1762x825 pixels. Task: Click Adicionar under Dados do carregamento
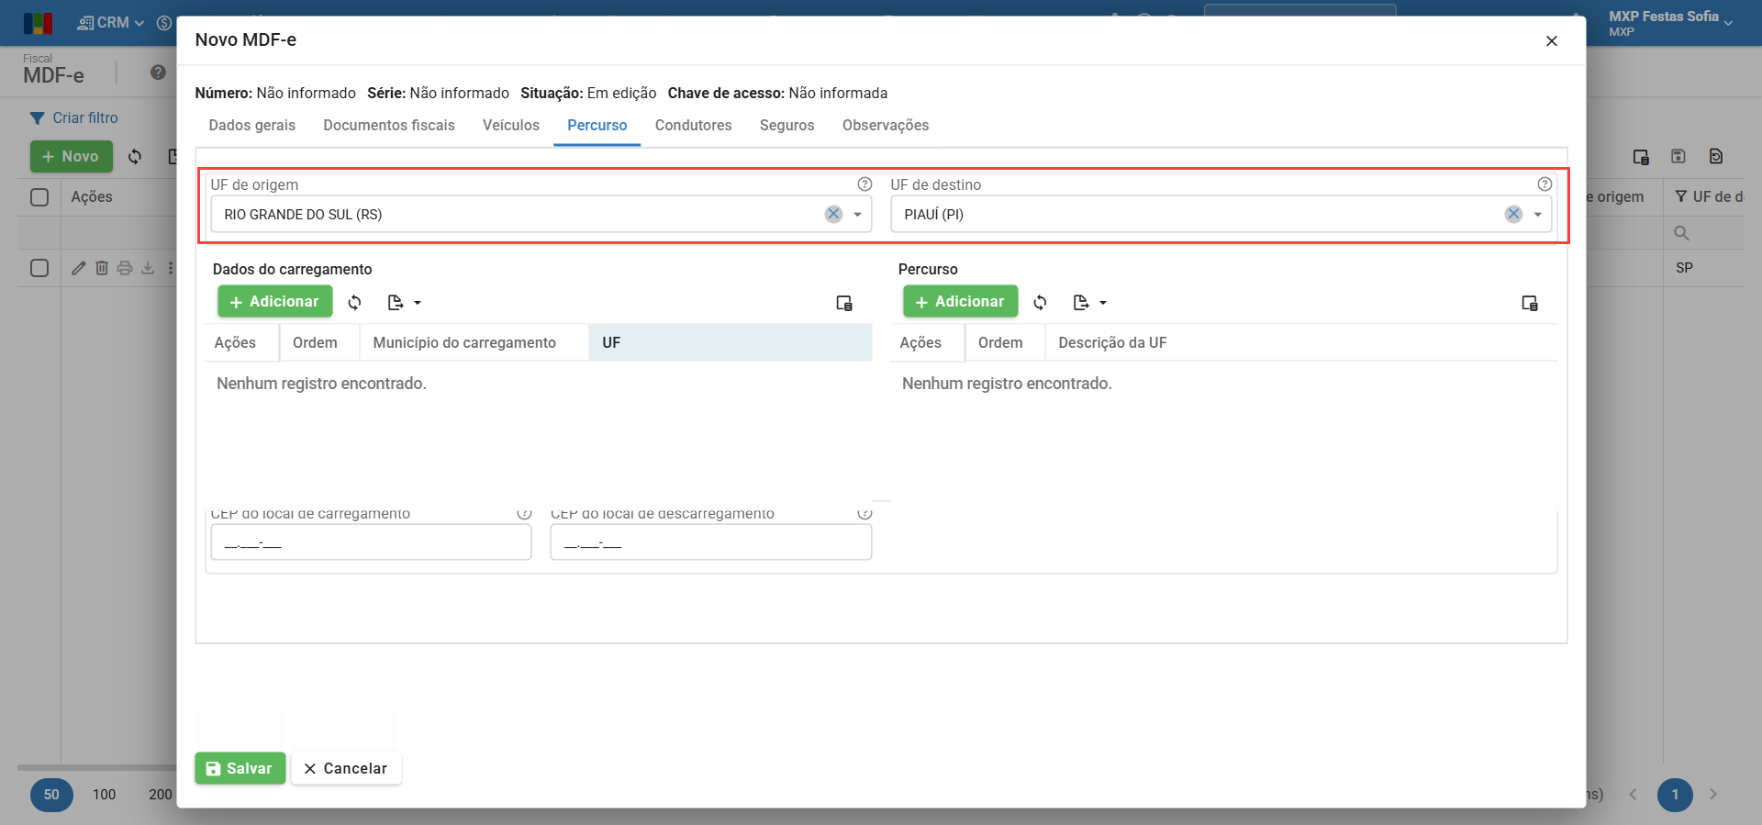(275, 302)
